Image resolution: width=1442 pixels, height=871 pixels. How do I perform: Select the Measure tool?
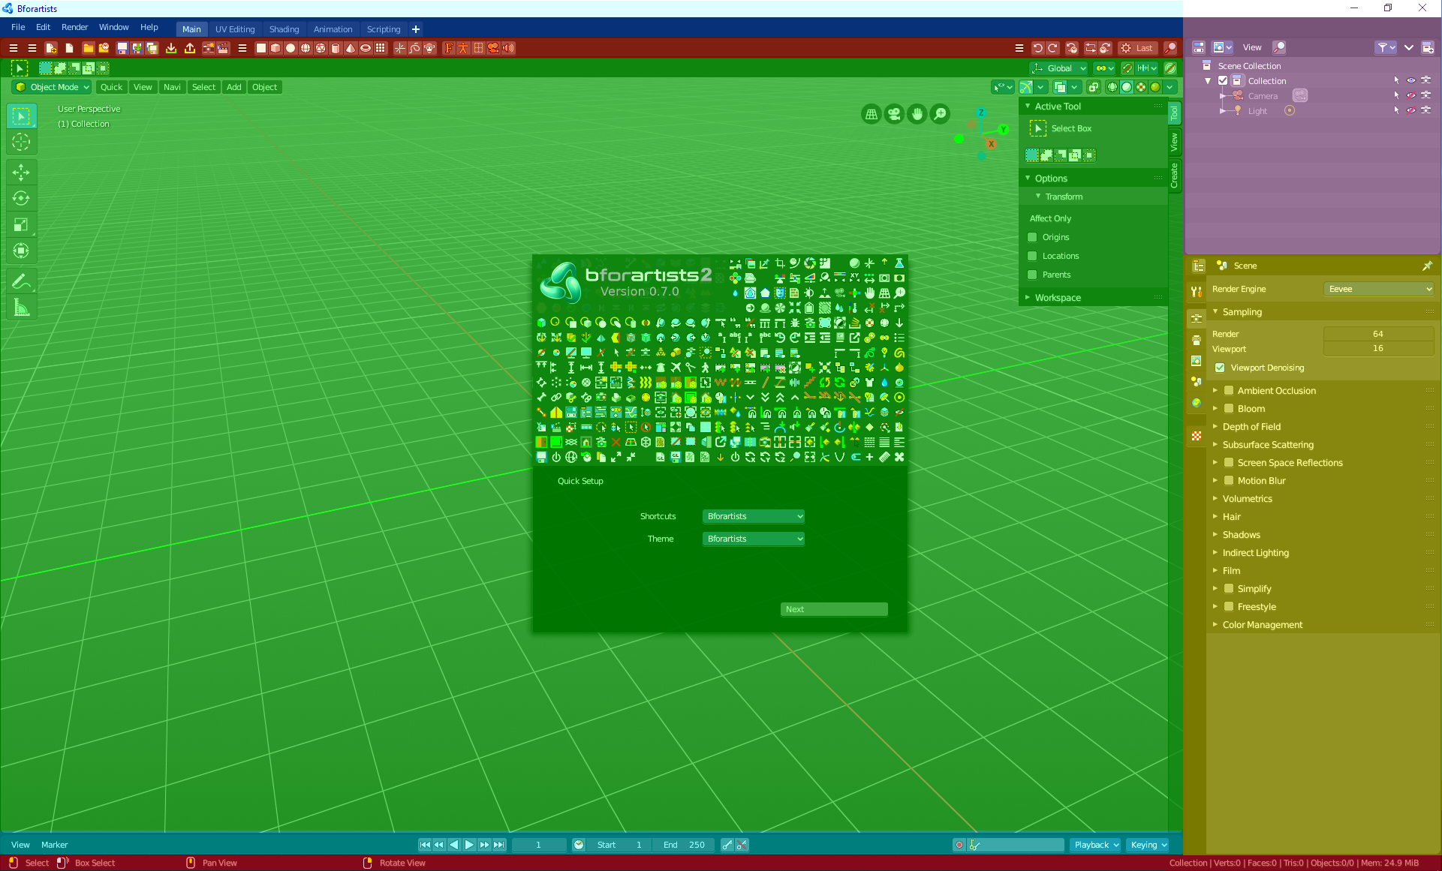[x=21, y=308]
